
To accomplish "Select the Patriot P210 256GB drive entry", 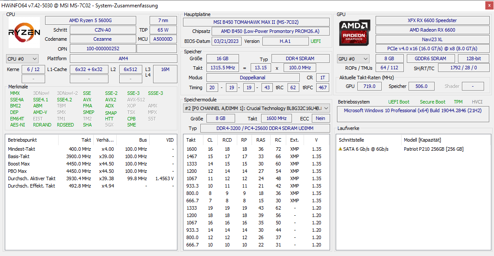I will click(x=434, y=149).
